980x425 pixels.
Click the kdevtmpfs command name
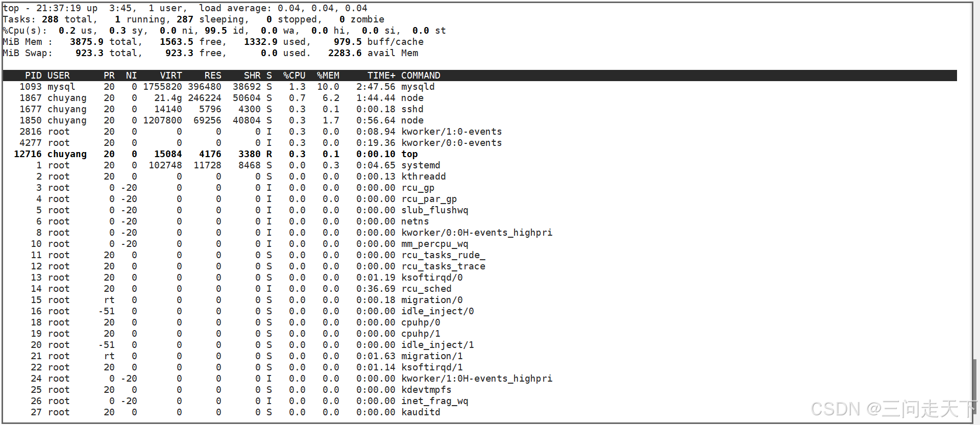click(426, 390)
